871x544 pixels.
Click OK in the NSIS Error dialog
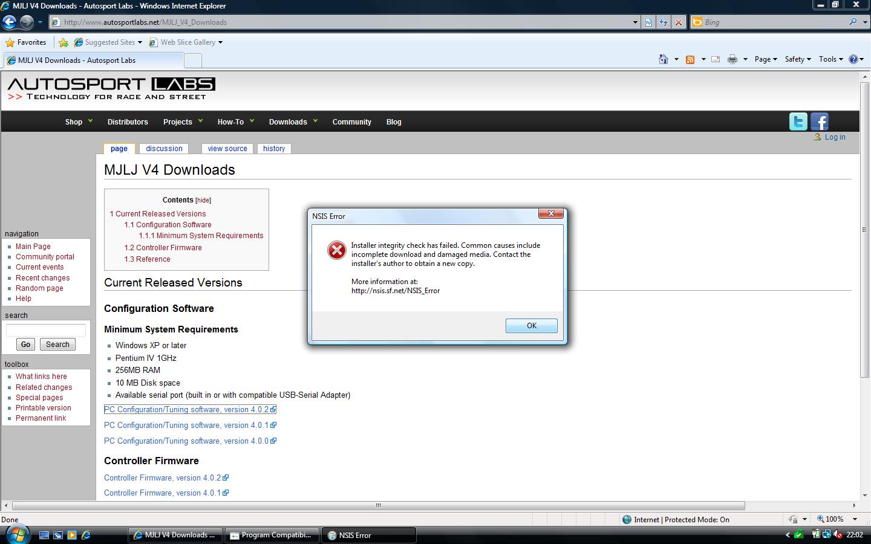pyautogui.click(x=532, y=326)
